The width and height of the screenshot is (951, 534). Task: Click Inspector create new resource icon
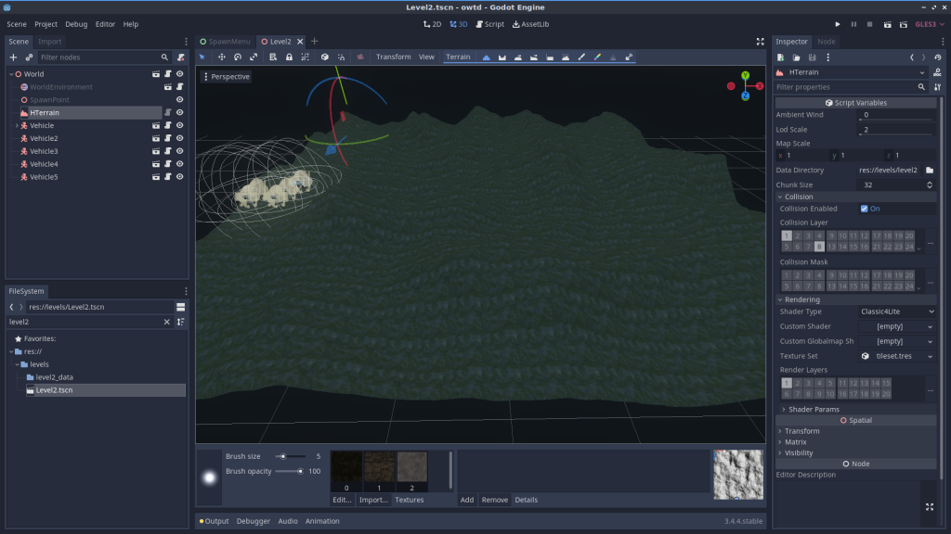[780, 57]
